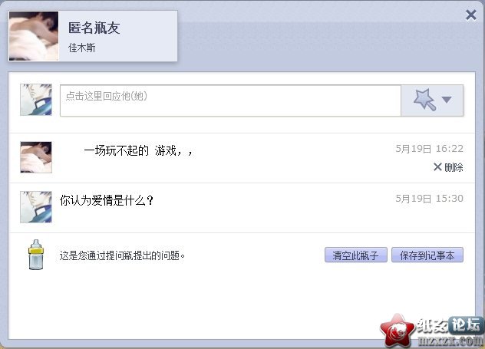Click the timestamp 5月19日 15:30
485x349 pixels.
(x=429, y=199)
